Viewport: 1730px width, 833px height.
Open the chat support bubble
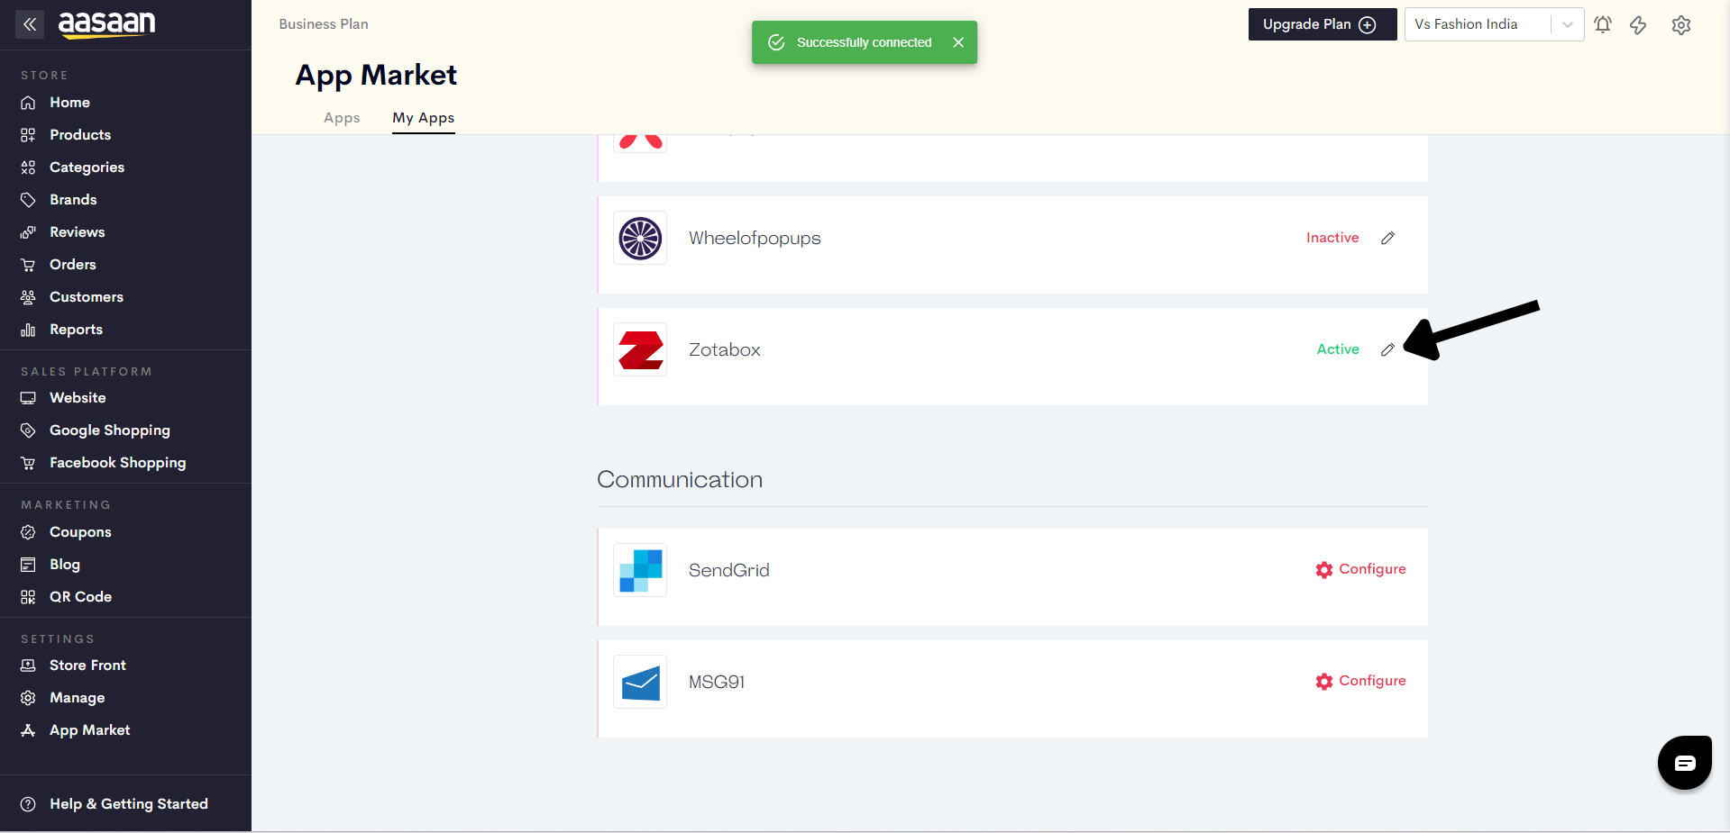tap(1685, 763)
